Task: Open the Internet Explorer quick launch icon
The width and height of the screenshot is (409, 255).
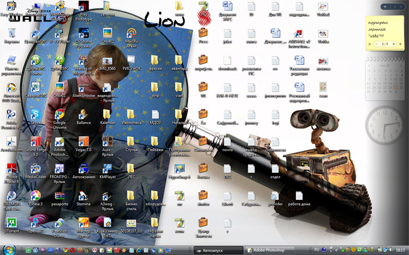Action: (x=139, y=250)
